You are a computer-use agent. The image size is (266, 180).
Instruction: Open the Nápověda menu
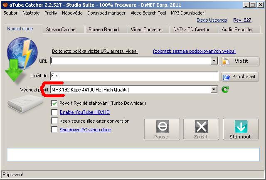tap(72, 13)
